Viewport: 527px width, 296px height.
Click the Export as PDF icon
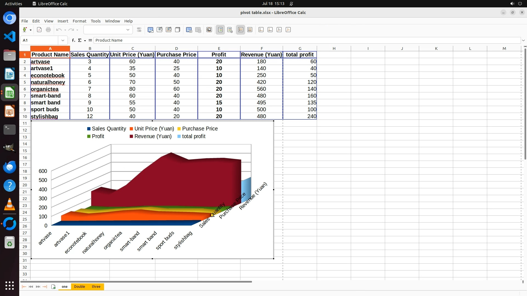coord(39,30)
